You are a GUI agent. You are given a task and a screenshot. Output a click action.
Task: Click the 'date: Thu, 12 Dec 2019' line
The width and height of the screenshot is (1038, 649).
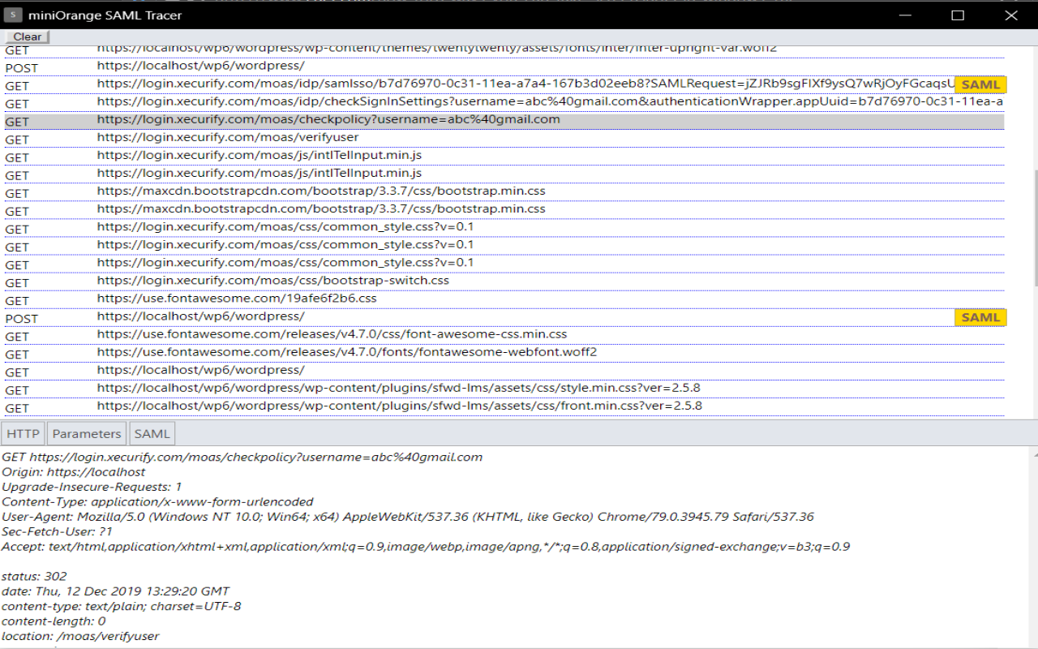(115, 591)
